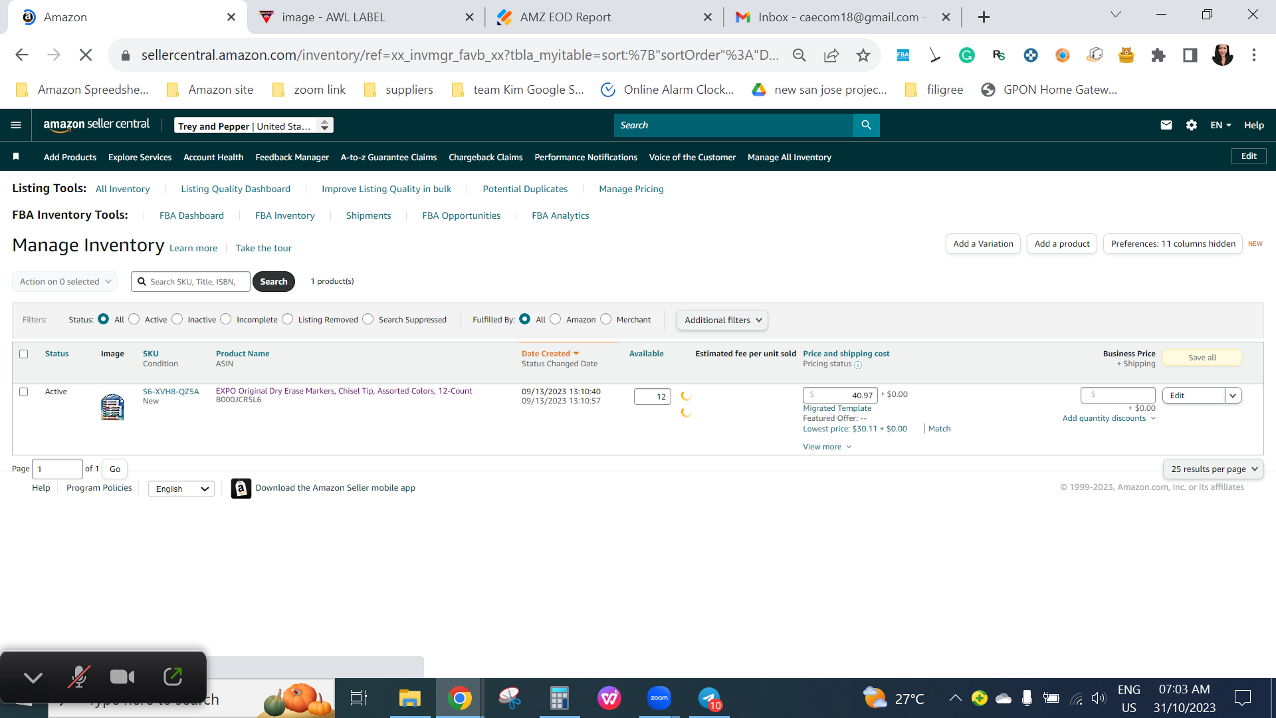Open the Trey and Pepper marketplace selector
Viewport: 1276px width, 718px height.
click(x=254, y=126)
